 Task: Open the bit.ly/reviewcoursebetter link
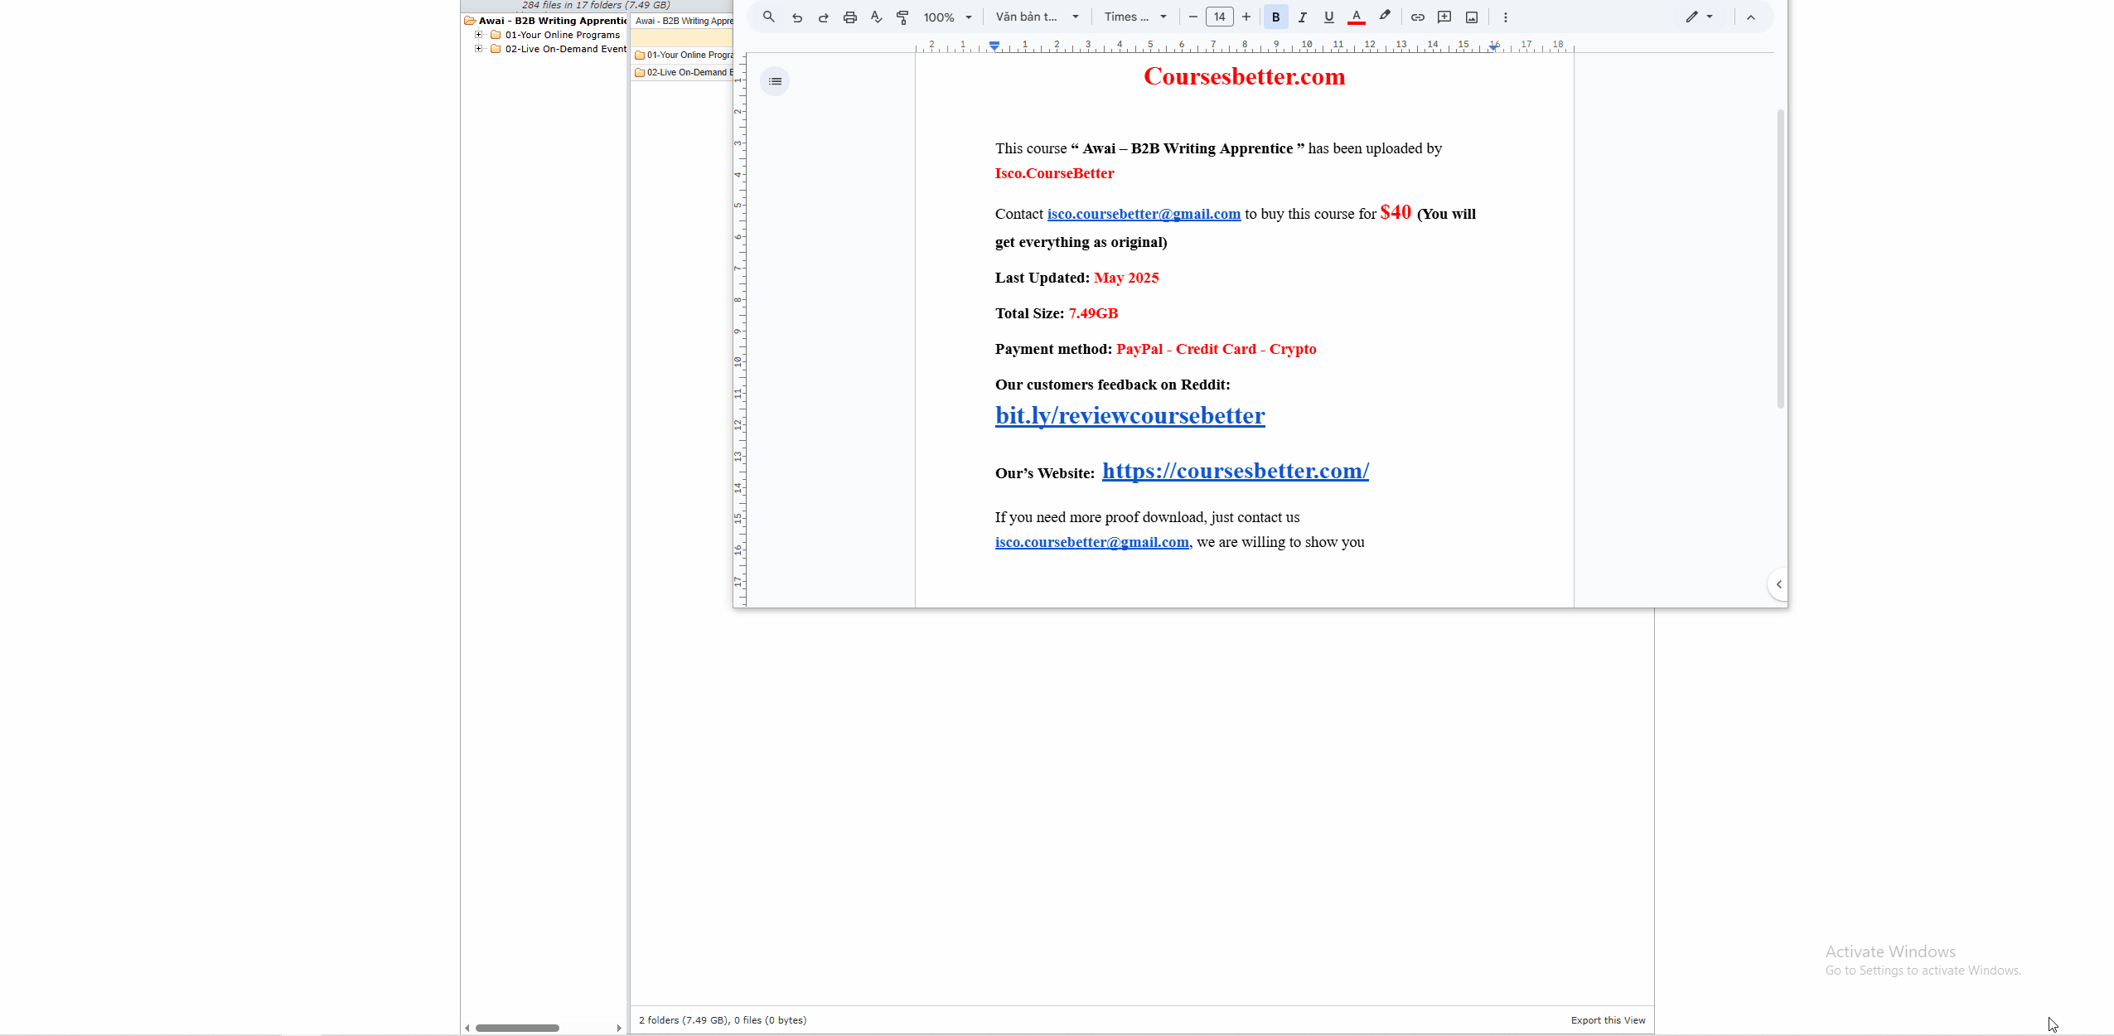click(x=1130, y=415)
